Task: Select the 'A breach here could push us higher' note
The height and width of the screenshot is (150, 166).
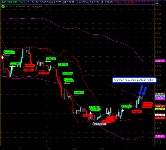Action: click(x=134, y=80)
